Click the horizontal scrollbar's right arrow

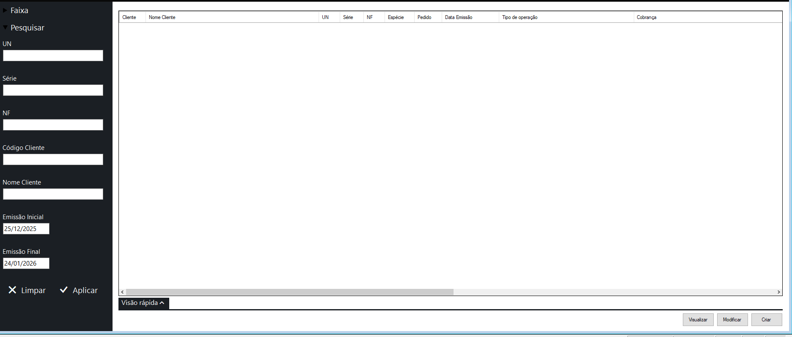coord(778,292)
